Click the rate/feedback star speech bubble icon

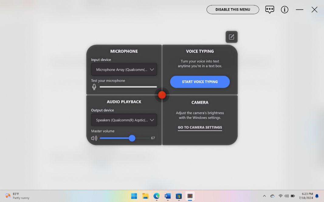coord(270,9)
